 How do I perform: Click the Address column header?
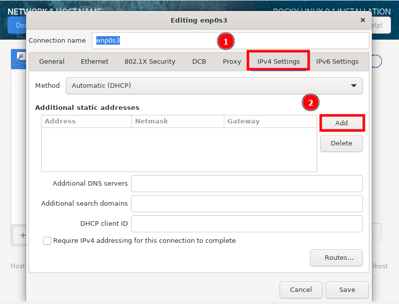(x=86, y=121)
